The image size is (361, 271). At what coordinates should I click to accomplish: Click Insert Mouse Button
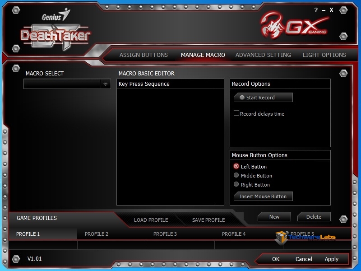(x=263, y=196)
